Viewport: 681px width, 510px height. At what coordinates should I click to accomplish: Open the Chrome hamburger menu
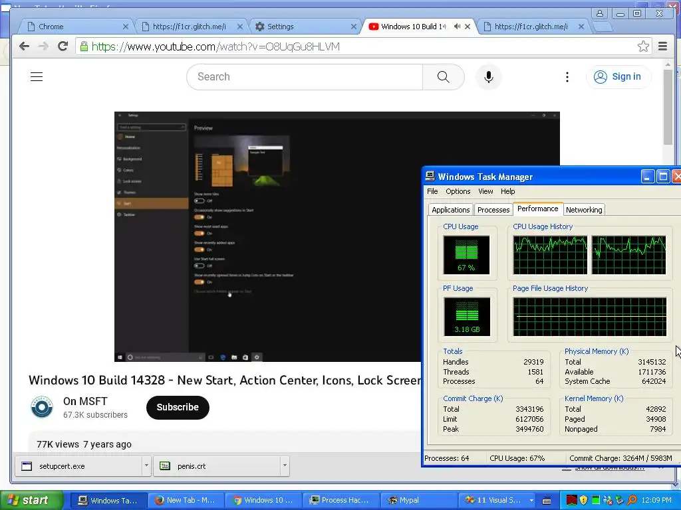coord(663,46)
